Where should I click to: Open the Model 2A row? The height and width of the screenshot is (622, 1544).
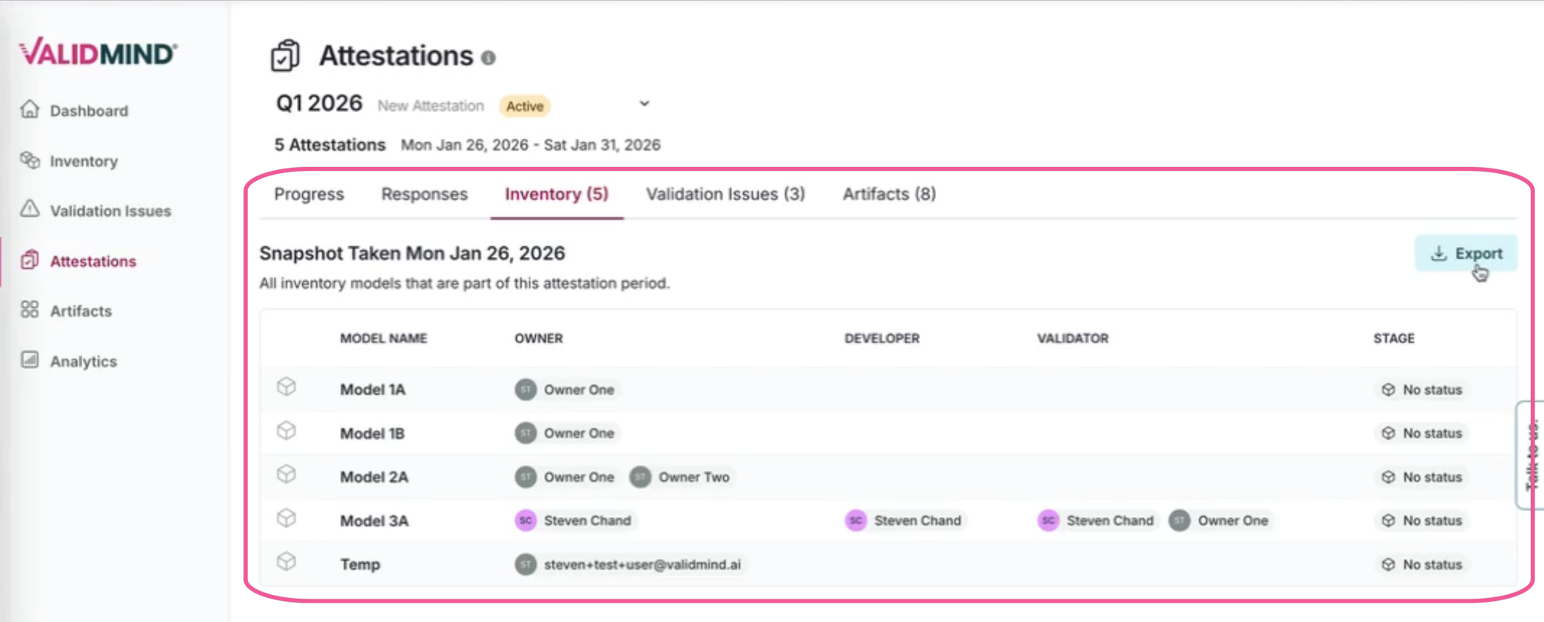pos(889,477)
